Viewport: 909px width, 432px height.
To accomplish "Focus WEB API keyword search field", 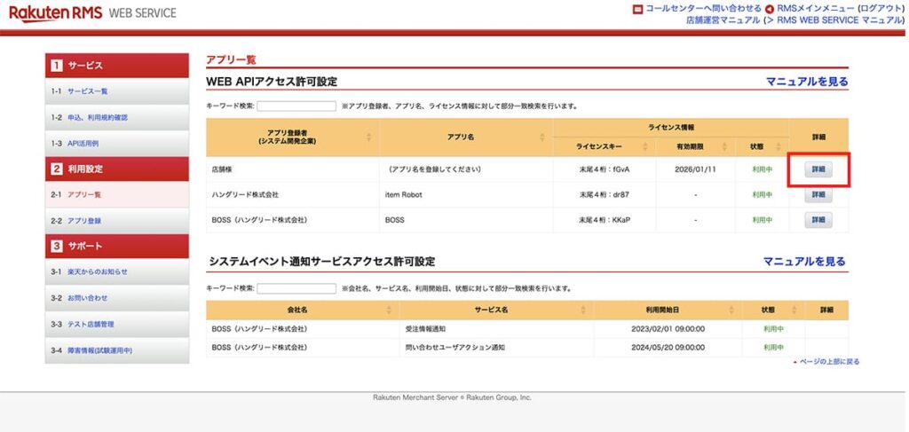I will [296, 106].
